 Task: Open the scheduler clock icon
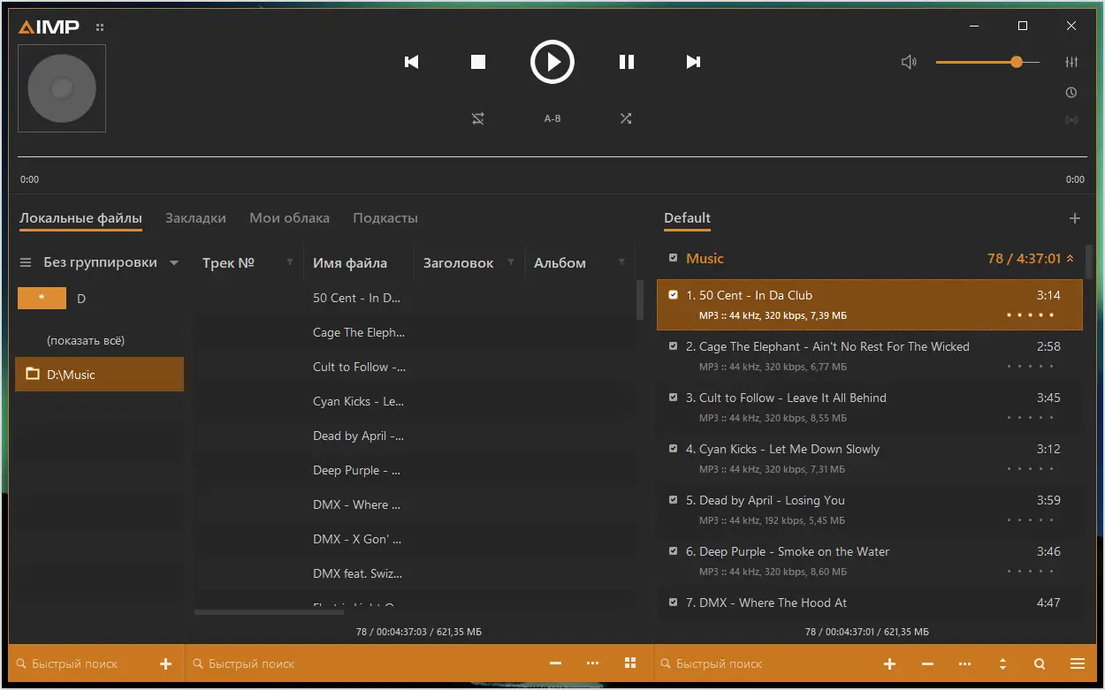1071,92
